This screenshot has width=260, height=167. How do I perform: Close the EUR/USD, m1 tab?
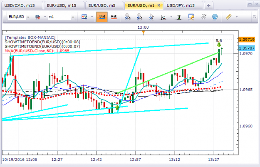point(158,5)
